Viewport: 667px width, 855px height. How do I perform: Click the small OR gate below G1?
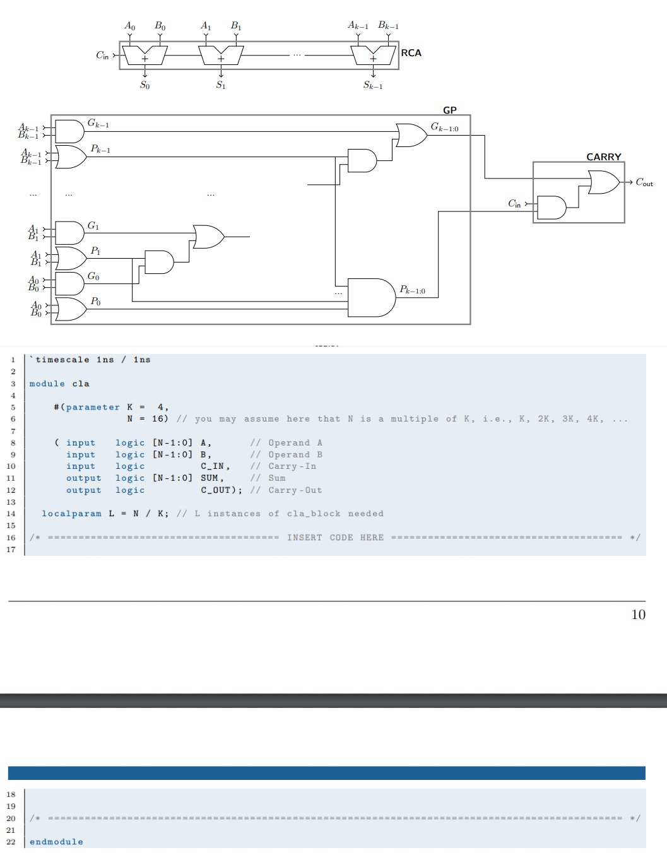(x=208, y=237)
